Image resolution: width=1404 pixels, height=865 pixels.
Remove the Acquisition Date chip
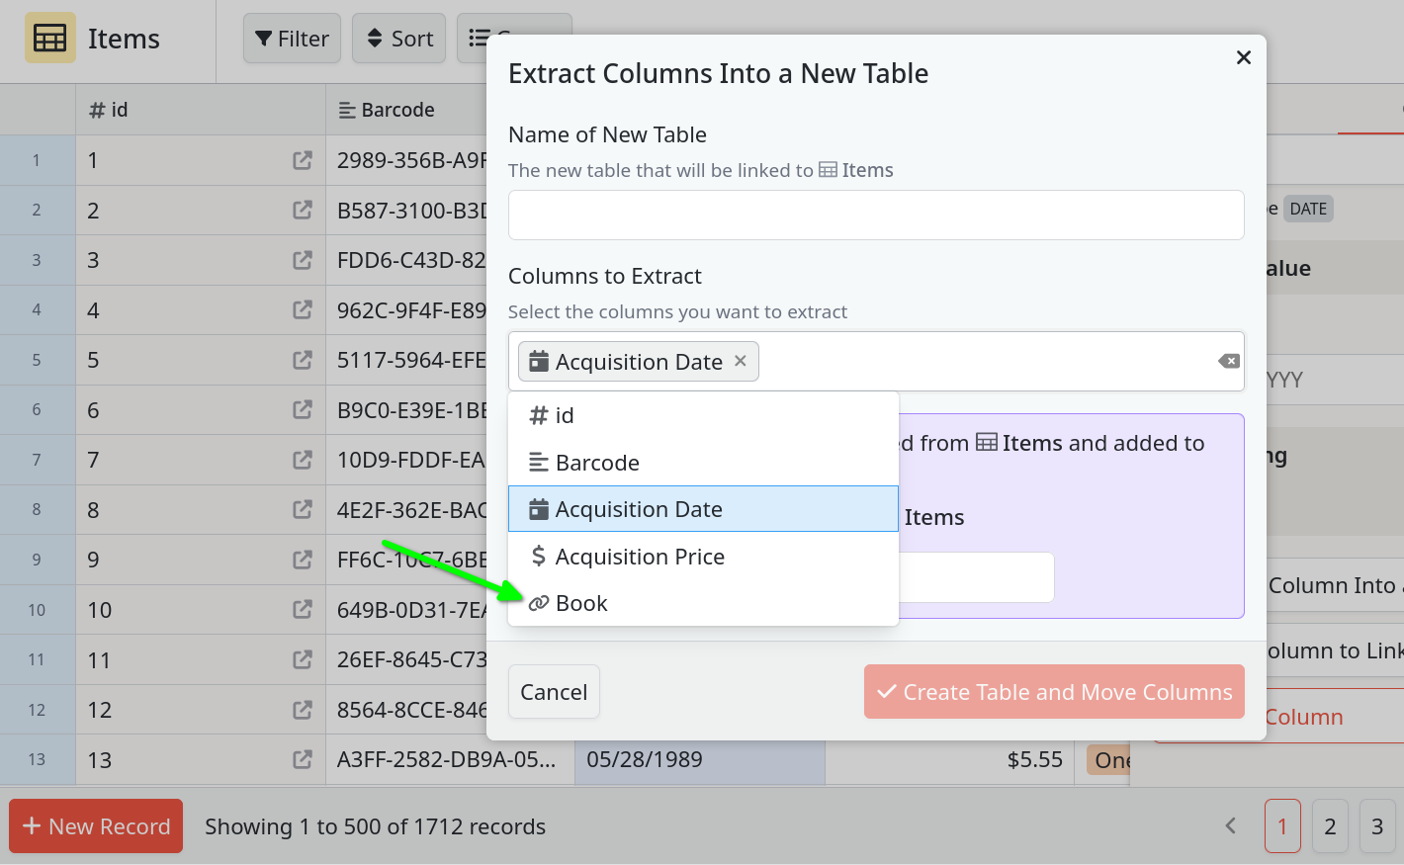741,361
